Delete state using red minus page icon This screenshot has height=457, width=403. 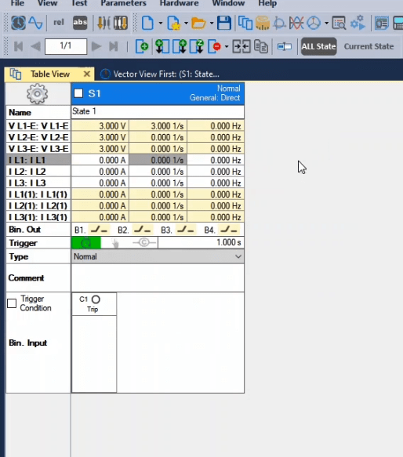(x=215, y=46)
